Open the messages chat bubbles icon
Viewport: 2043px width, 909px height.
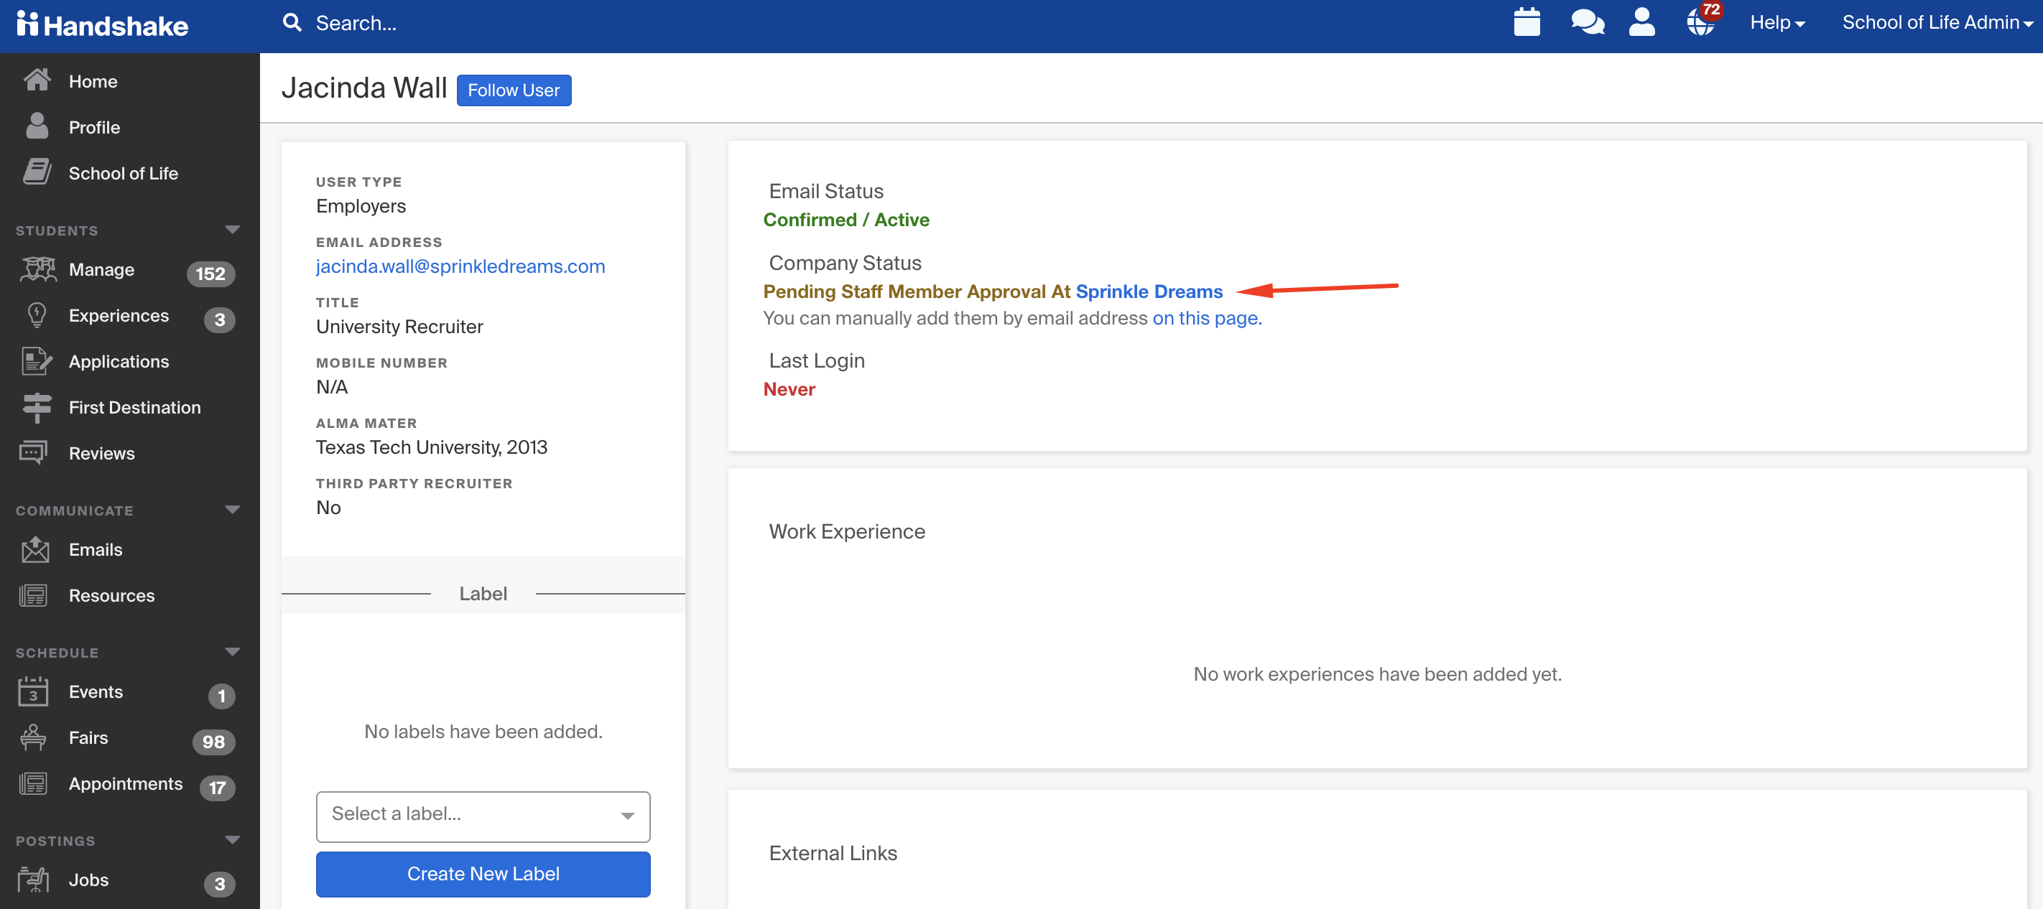click(1587, 22)
